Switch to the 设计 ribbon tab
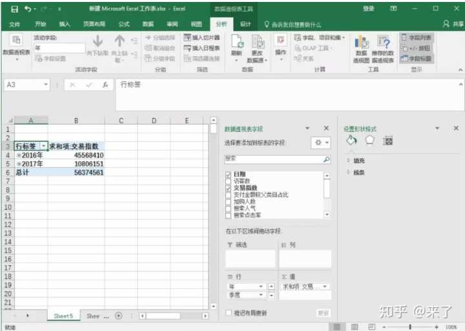The height and width of the screenshot is (331, 465). [x=245, y=24]
